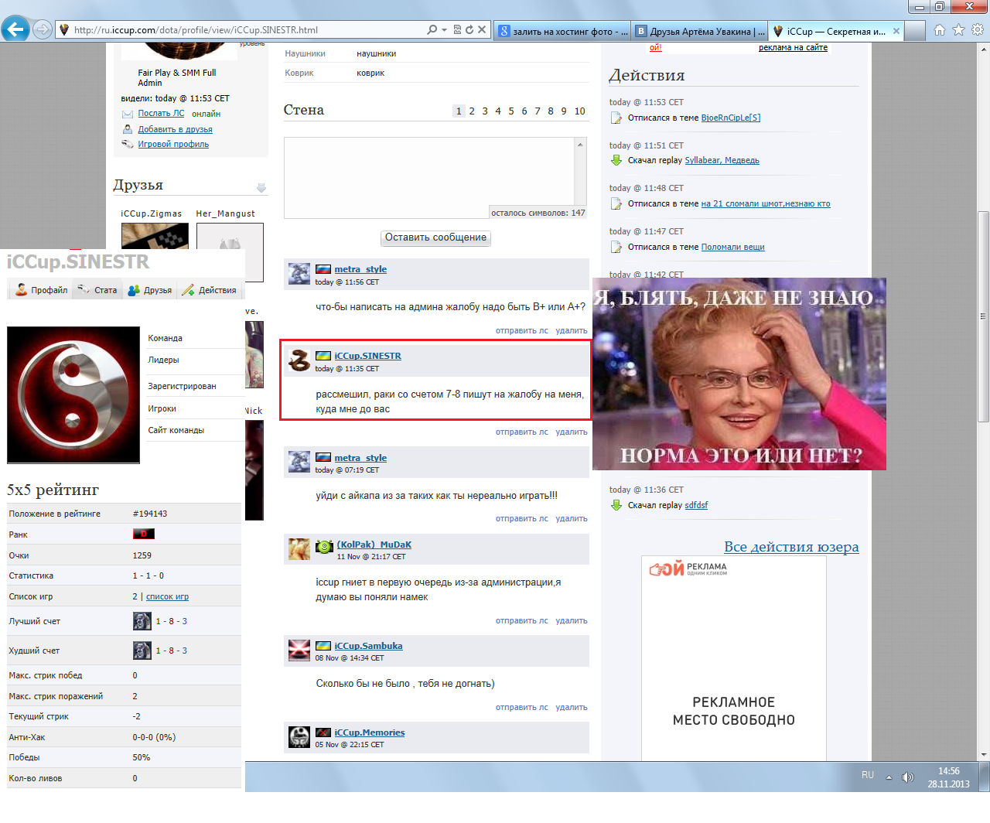Go to wall page 5
The image size is (990, 823).
511,111
